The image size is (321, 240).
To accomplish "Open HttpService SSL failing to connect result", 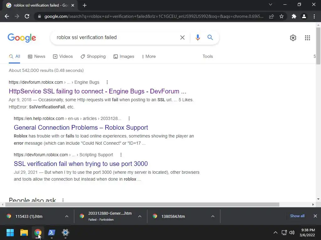I will point(97,91).
